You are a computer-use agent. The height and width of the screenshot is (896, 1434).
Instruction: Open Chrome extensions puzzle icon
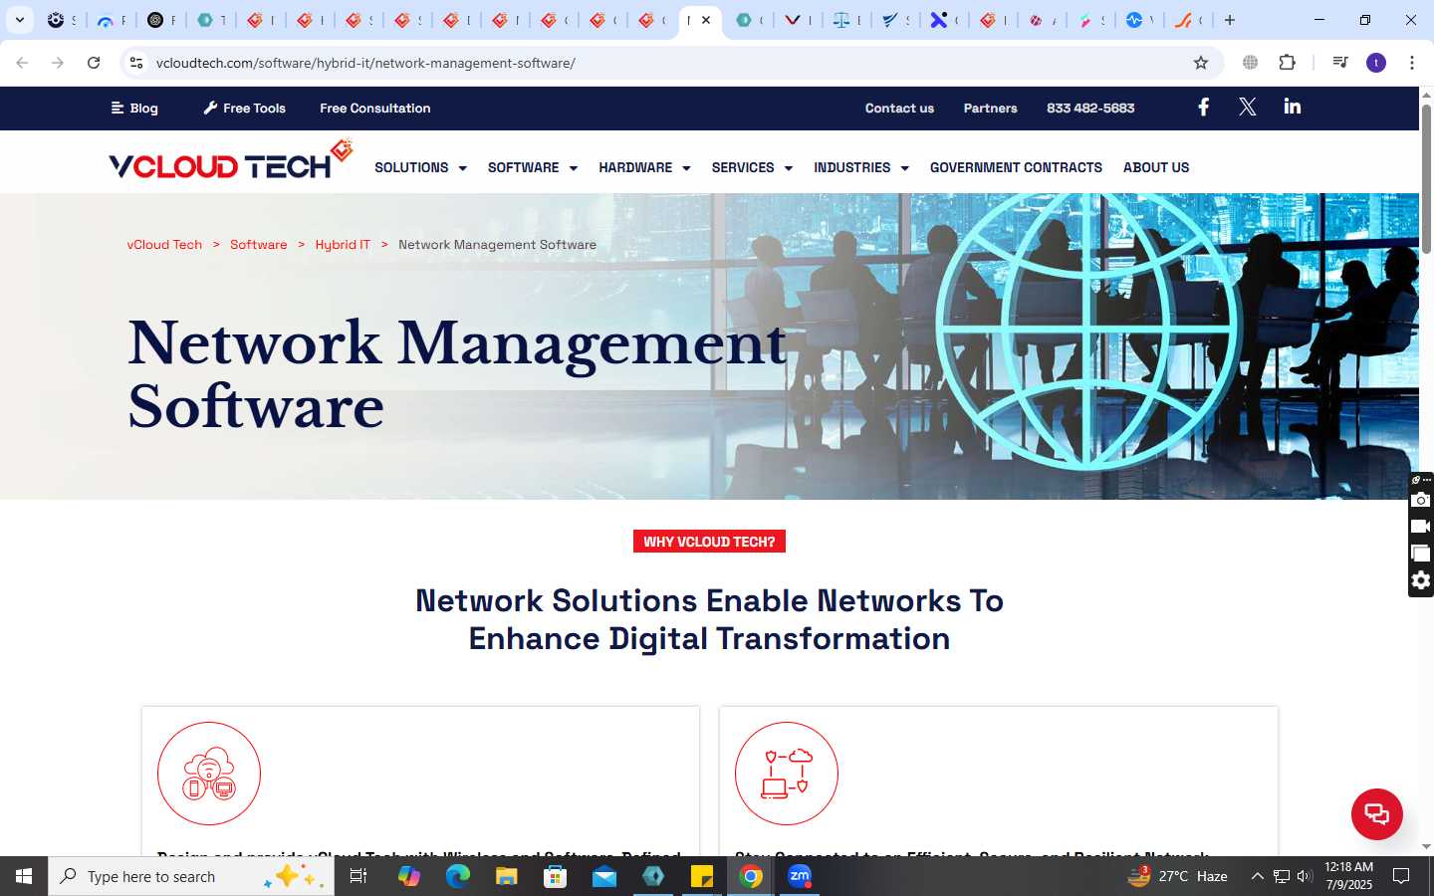click(x=1288, y=63)
